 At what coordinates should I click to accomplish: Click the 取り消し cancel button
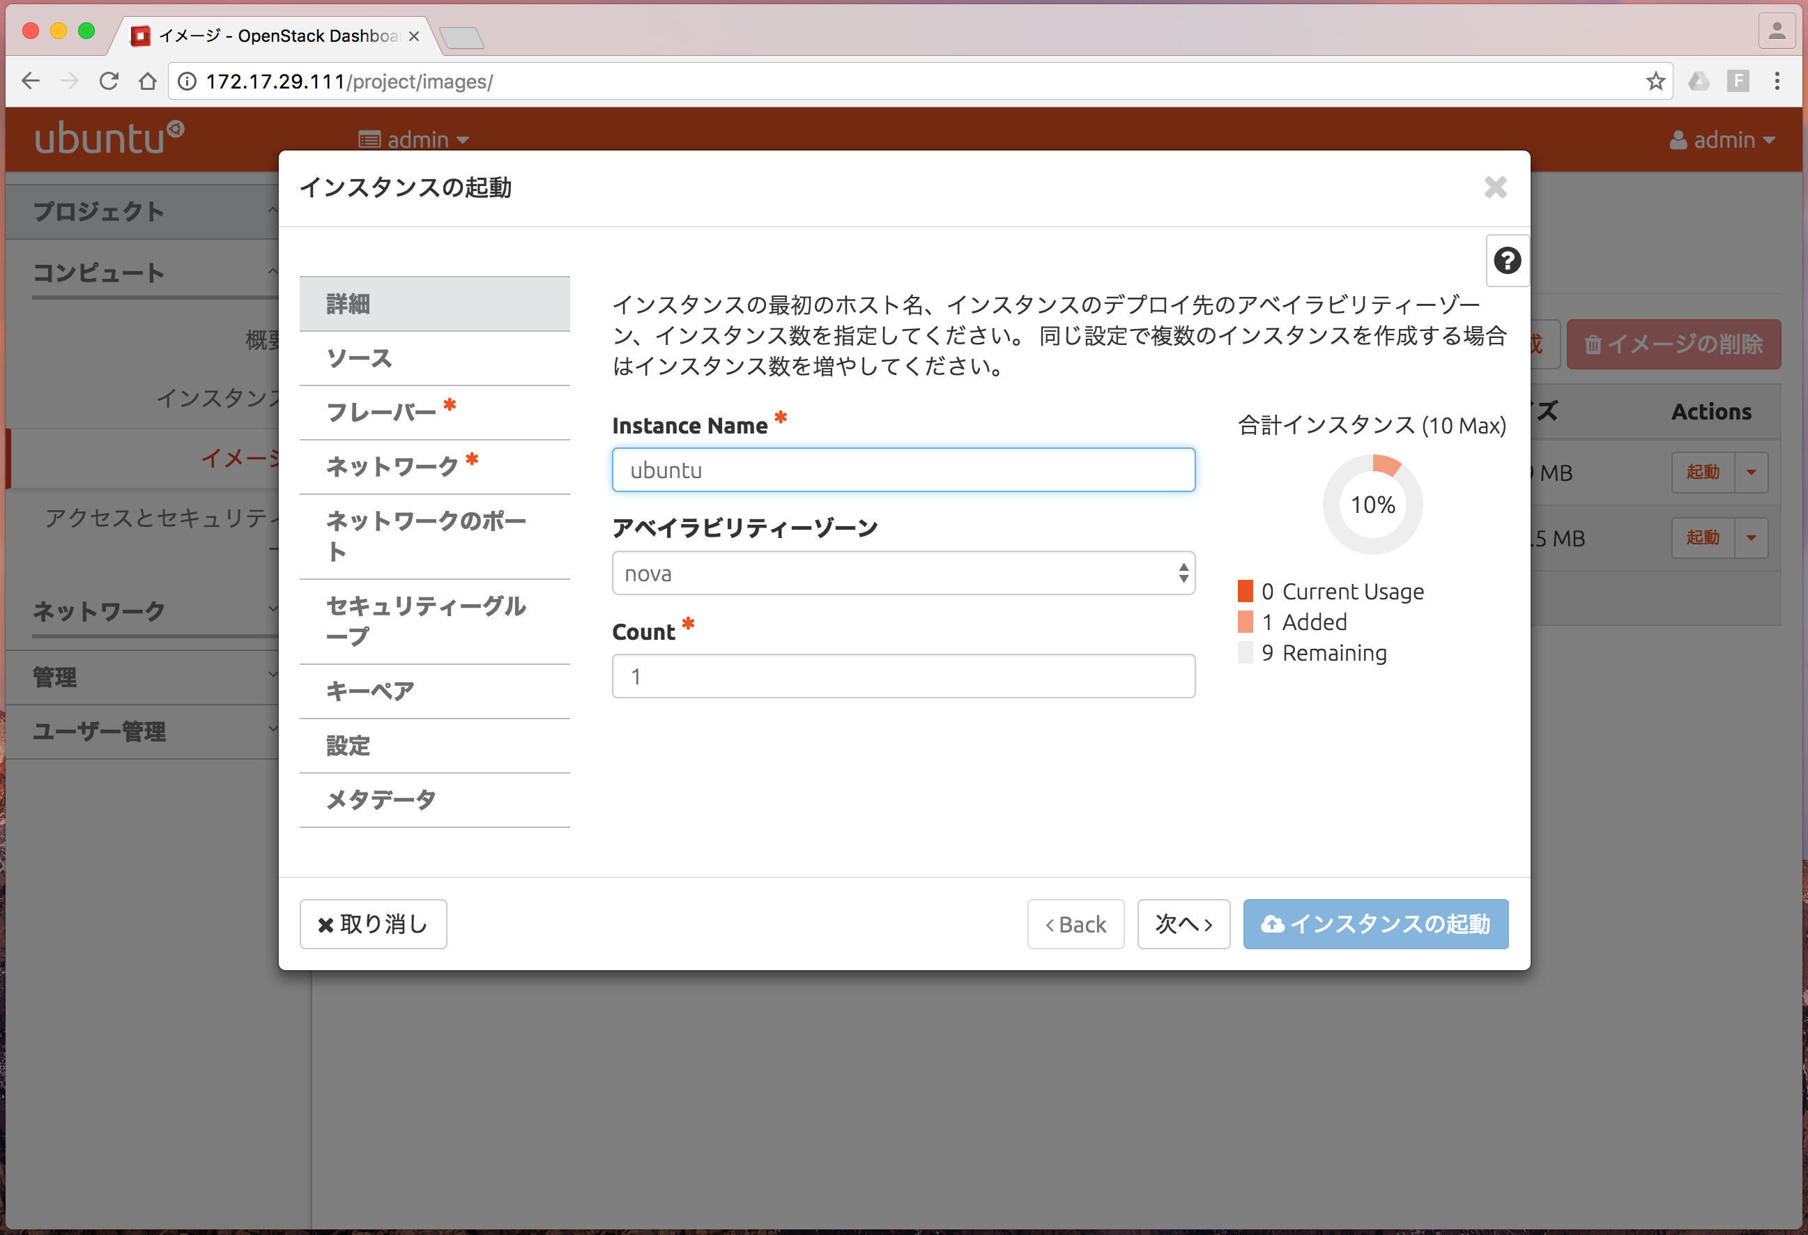373,924
